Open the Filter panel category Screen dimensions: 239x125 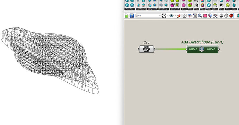point(190,9)
